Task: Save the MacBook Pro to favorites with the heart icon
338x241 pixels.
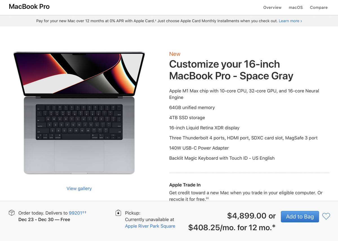Action: [x=326, y=216]
